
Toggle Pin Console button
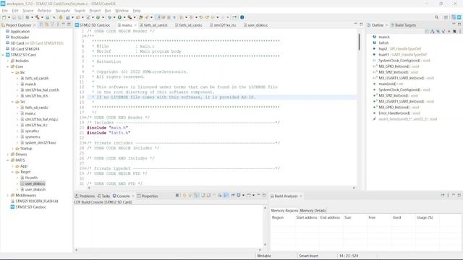(x=233, y=195)
